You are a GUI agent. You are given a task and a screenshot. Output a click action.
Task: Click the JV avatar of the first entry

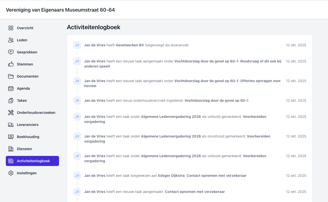click(x=77, y=45)
